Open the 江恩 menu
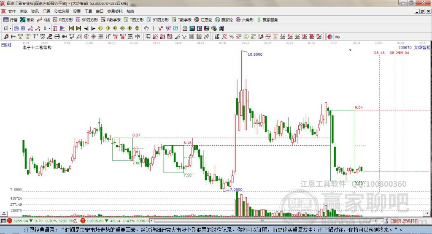The width and height of the screenshot is (432, 234). [x=46, y=11]
